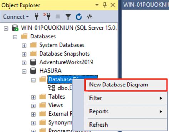Click the Disconnect plug icon with red X
Viewport: 169px width, 132px height.
(47, 16)
